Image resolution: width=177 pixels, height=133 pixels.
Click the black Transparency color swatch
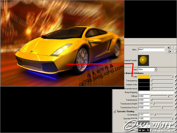coord(144,80)
